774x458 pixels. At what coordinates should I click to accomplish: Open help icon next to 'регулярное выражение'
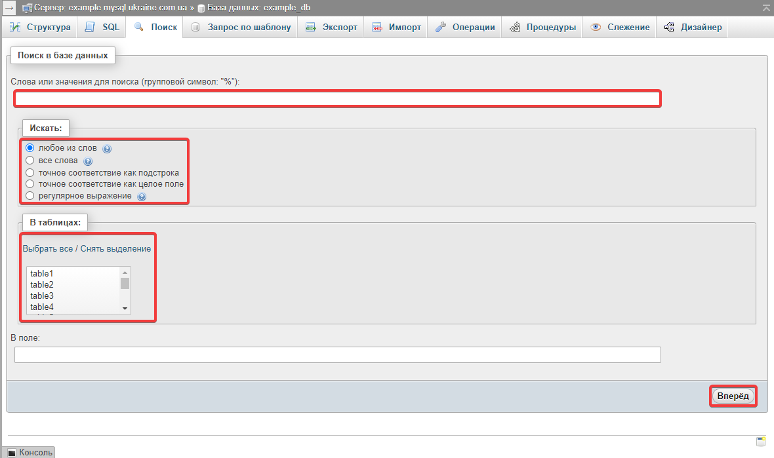coord(141,197)
